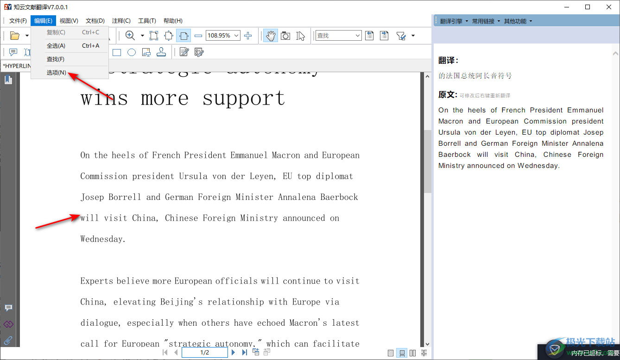Viewport: 620px width, 360px height.
Task: Expand the zoom percentage dropdown
Action: click(x=236, y=36)
